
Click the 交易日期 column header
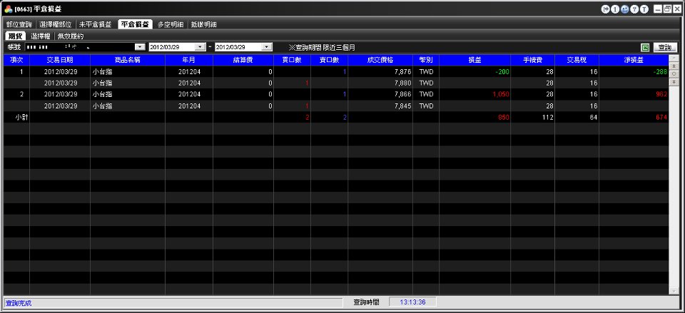tap(60, 60)
